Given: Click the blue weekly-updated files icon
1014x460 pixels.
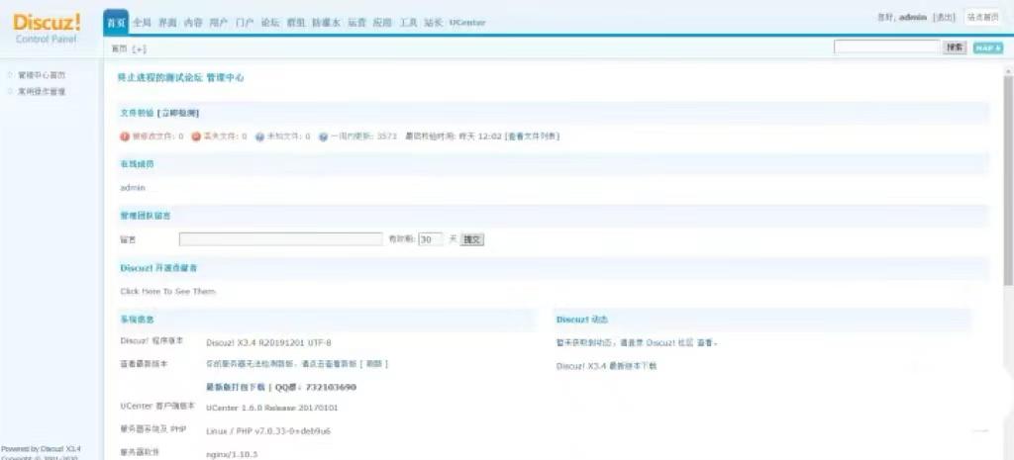Looking at the screenshot, I should 324,137.
